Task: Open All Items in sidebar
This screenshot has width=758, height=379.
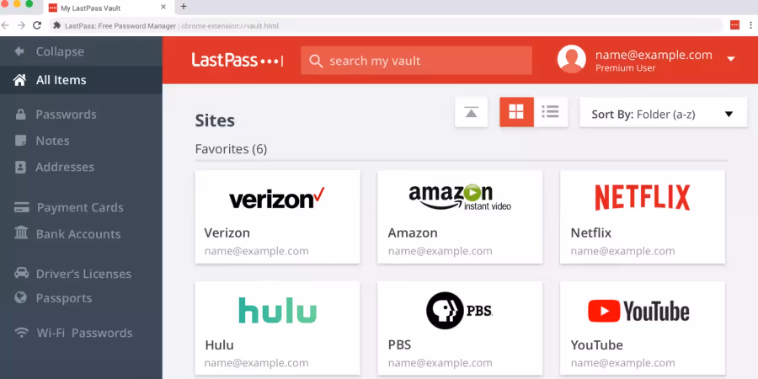Action: pos(81,80)
